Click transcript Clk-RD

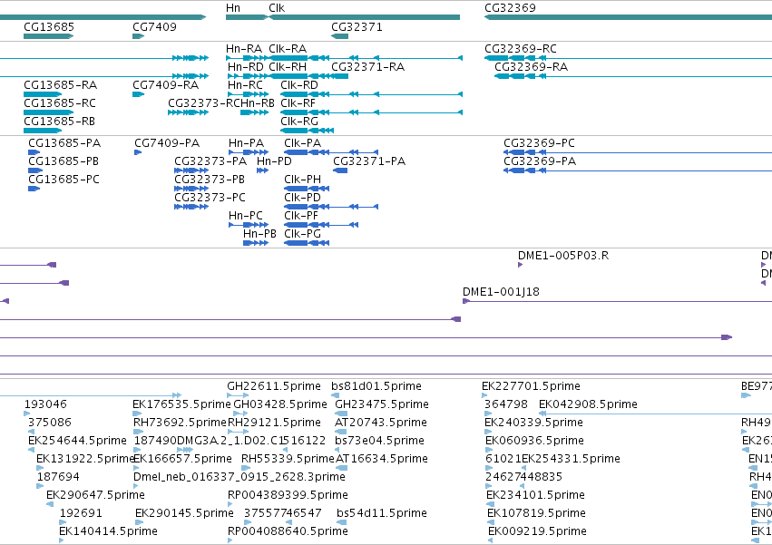(299, 85)
